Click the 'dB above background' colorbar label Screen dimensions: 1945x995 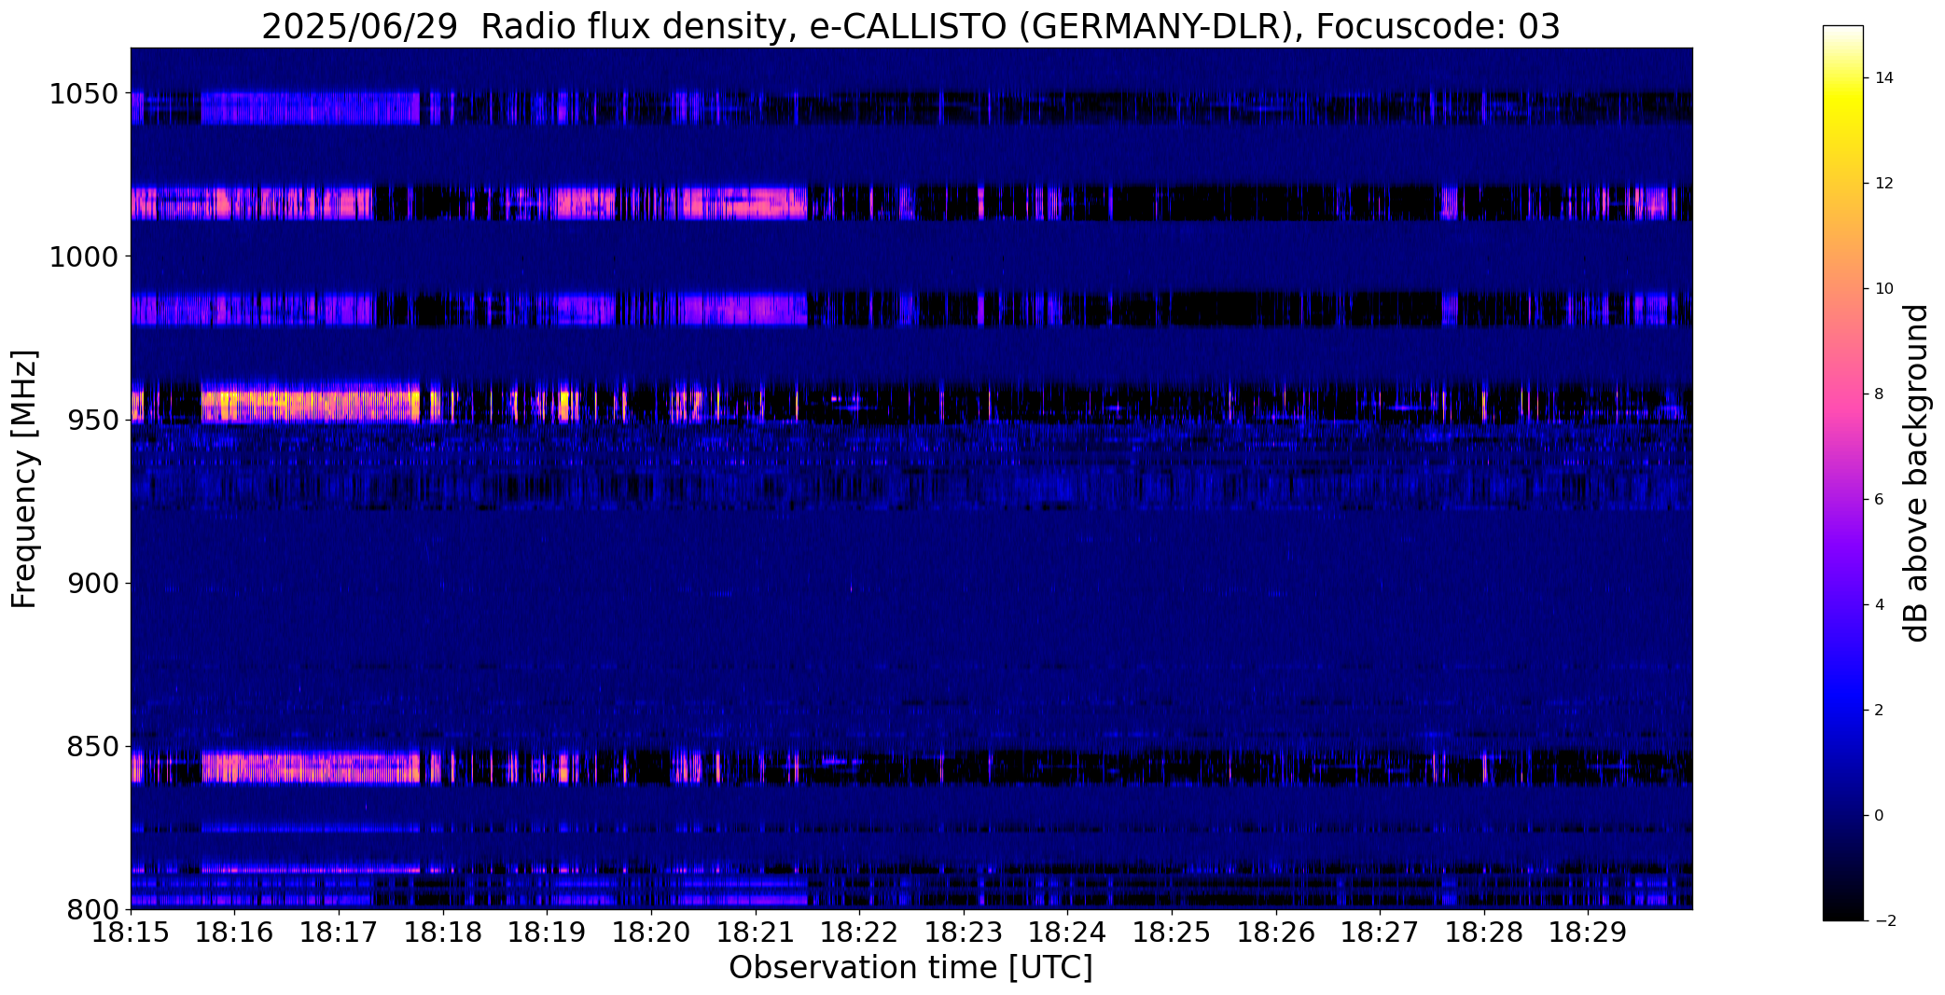point(1917,473)
